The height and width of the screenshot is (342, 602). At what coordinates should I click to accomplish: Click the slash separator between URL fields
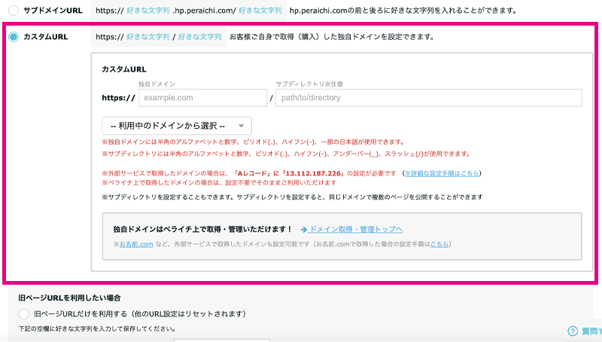272,98
